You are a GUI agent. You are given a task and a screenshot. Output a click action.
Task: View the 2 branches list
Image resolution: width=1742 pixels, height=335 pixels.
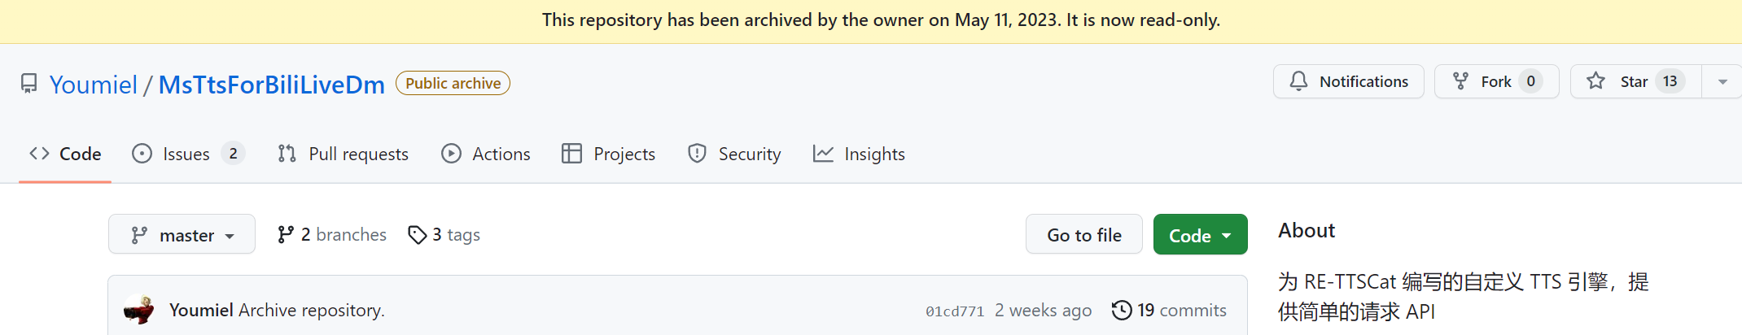tap(332, 235)
